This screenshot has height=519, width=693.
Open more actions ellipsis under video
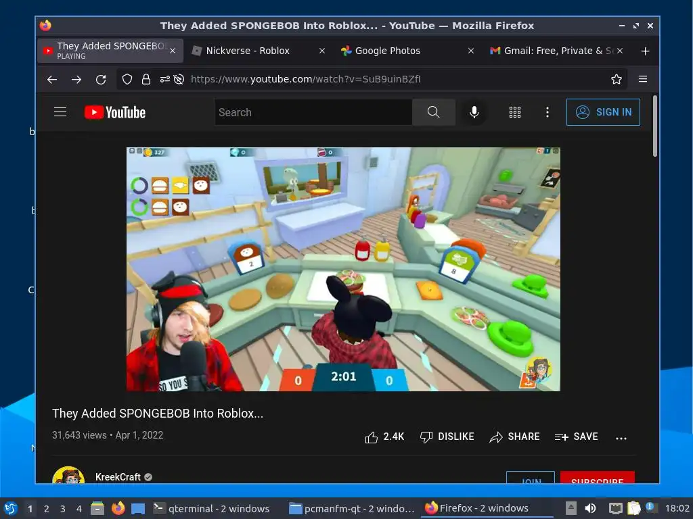pos(621,438)
